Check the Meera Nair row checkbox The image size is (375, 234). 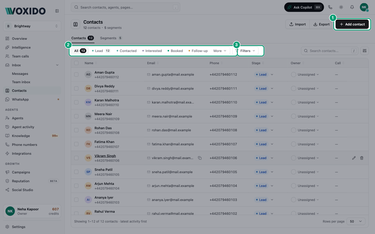point(76,116)
